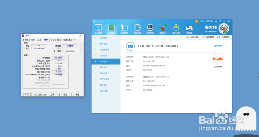Image resolution: width=259 pixels, height=137 pixels.
Task: Click serial number 107D6A92
Action: [148, 90]
